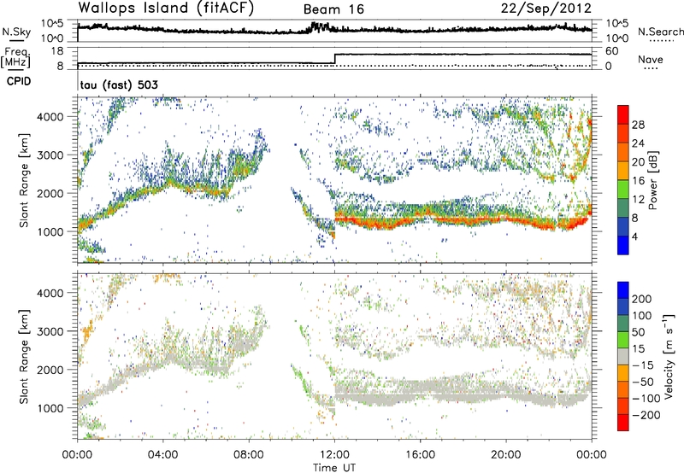This screenshot has height=473, width=684.
Task: Click the noise spike near 11:00 in the sky noise trace
Action: click(x=318, y=27)
